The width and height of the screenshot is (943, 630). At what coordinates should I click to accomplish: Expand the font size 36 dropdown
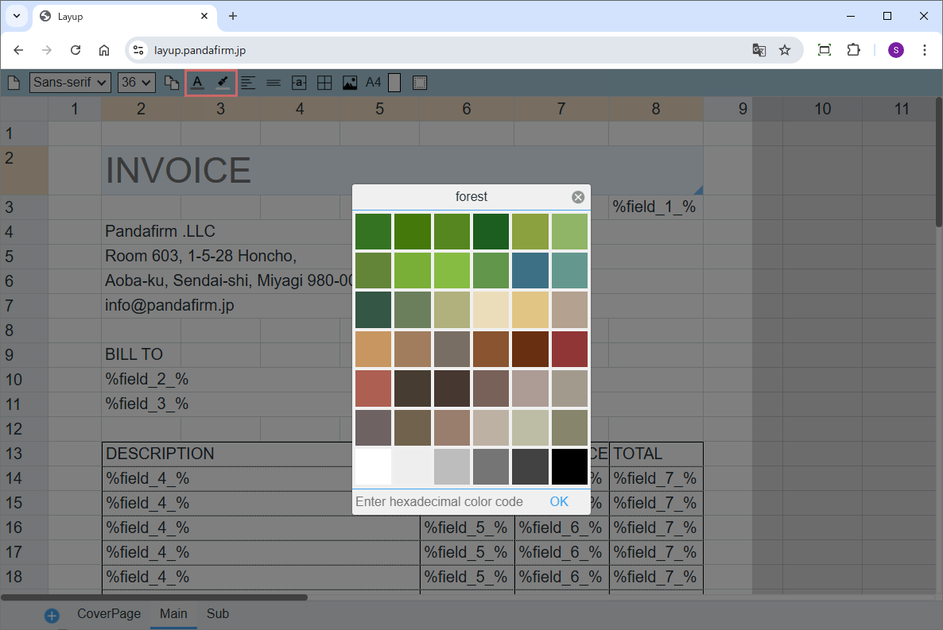[x=136, y=83]
